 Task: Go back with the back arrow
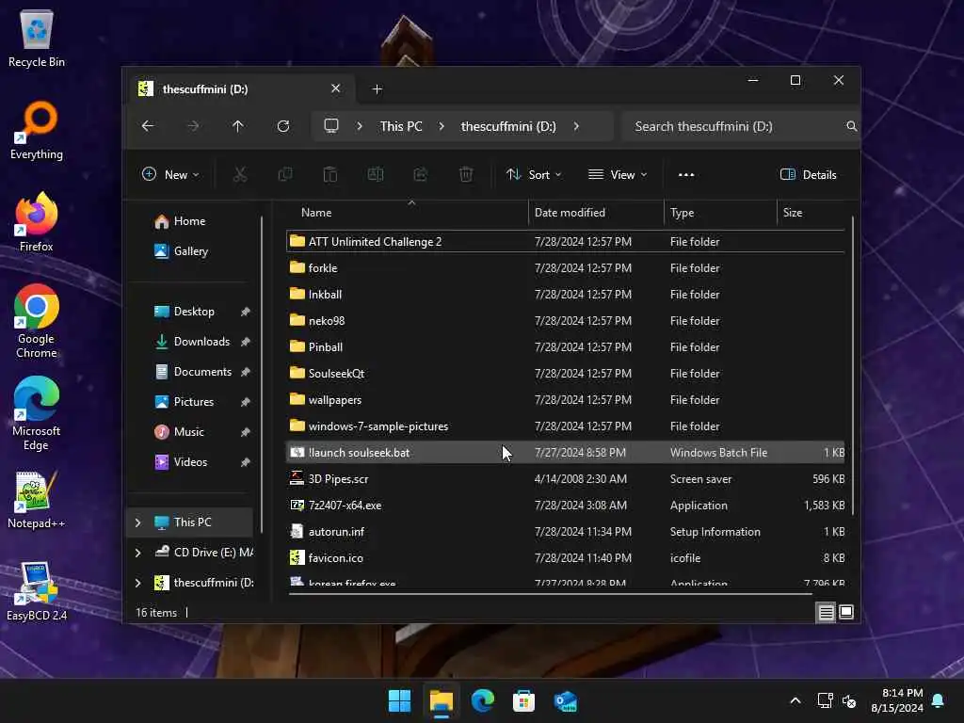148,126
